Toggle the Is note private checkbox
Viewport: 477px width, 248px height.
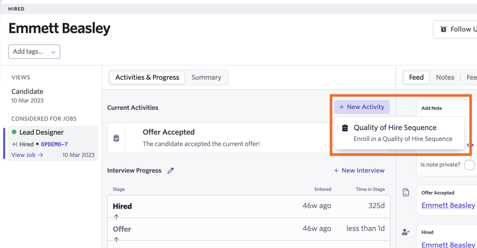469,165
